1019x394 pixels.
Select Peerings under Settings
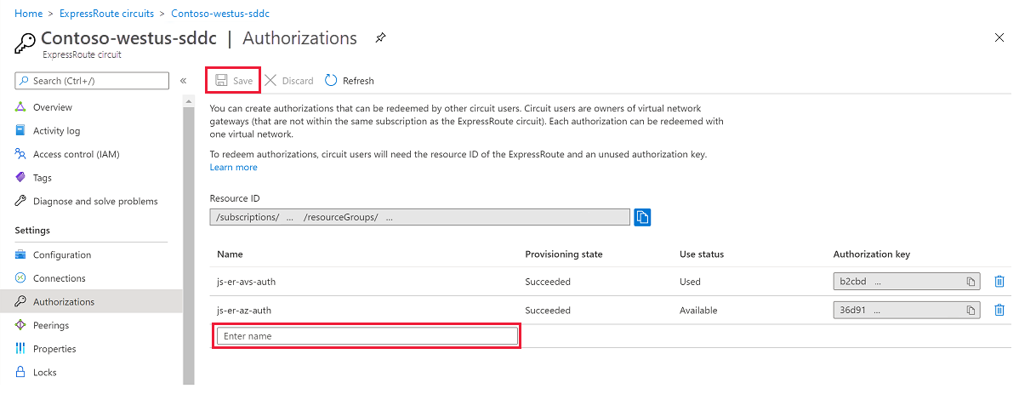[50, 325]
